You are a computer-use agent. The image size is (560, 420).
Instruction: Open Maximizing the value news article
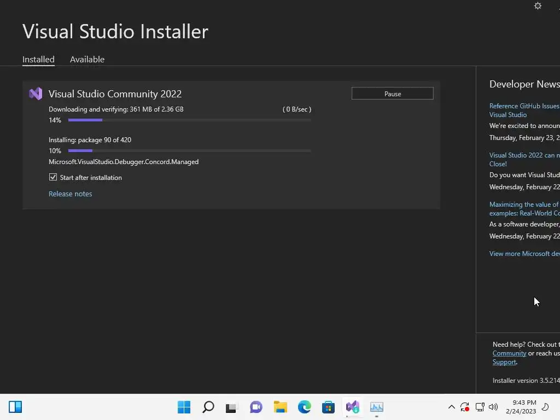tap(524, 208)
